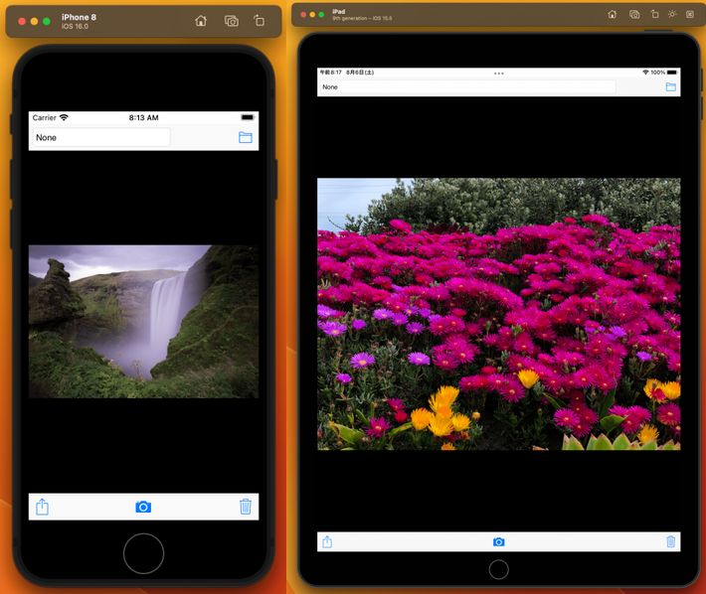Click the 'None' text field on iPad
Image resolution: width=706 pixels, height=594 pixels.
467,87
